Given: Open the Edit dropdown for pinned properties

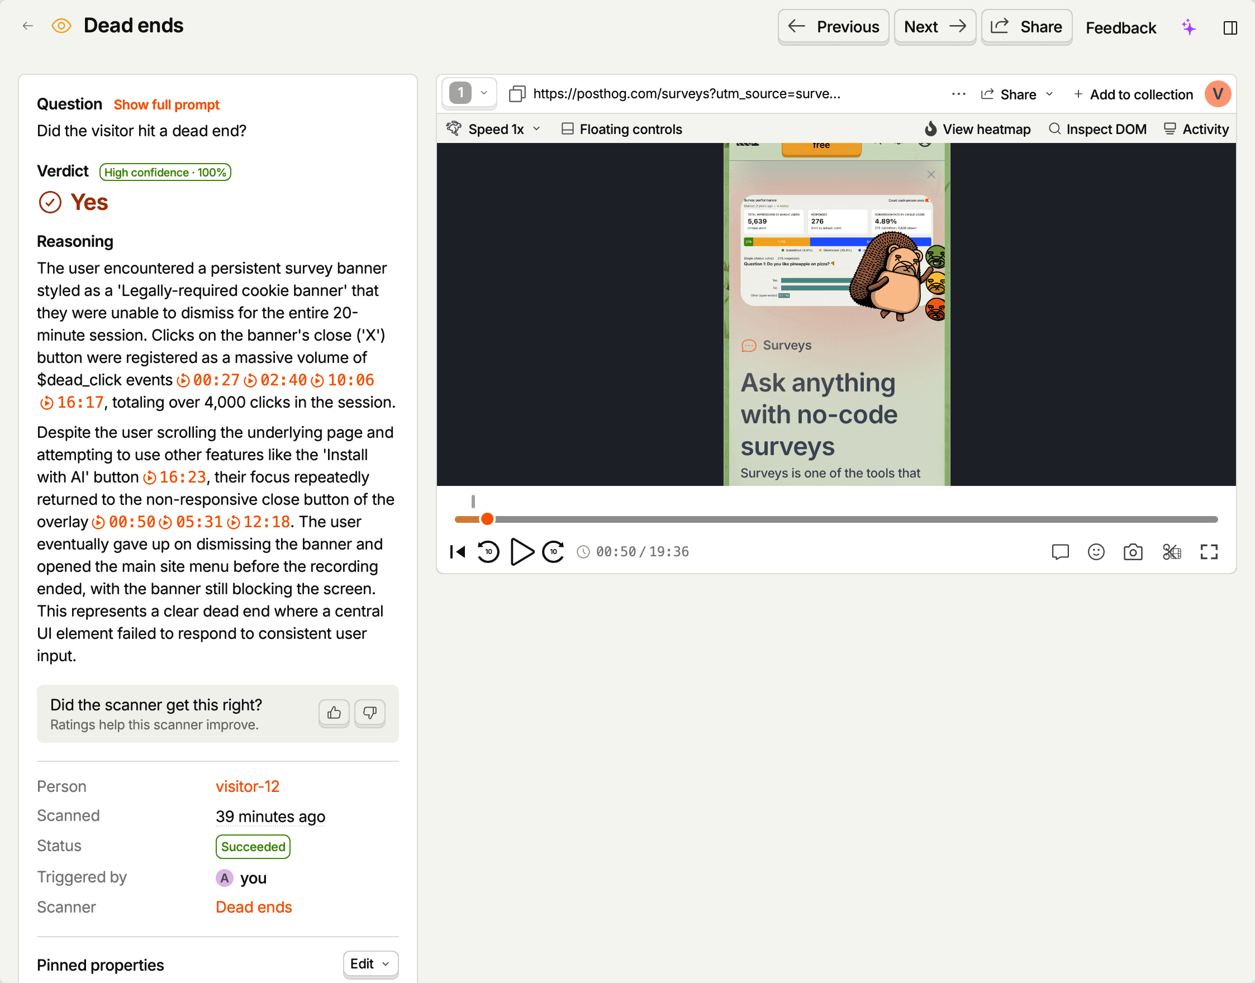Looking at the screenshot, I should 370,963.
